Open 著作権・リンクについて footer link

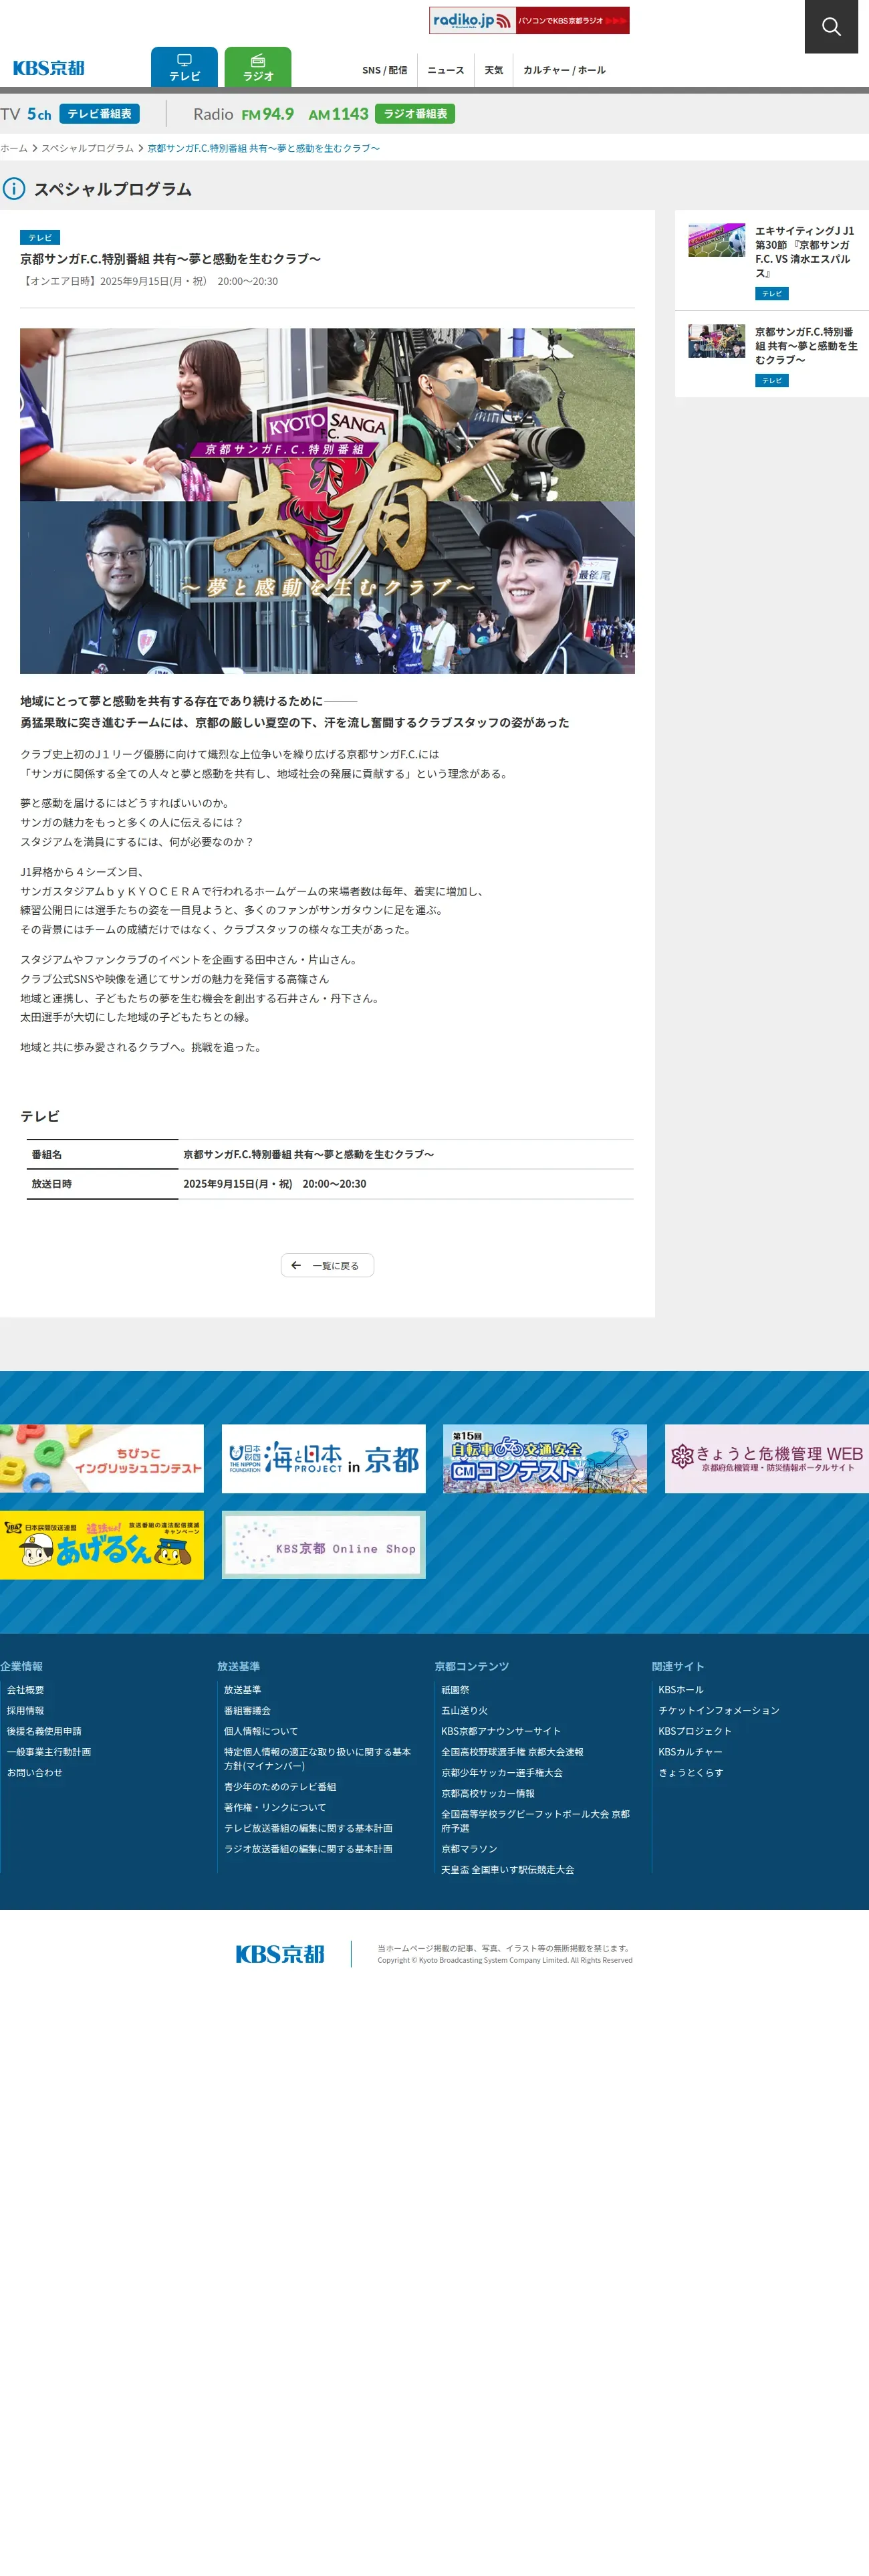275,1808
